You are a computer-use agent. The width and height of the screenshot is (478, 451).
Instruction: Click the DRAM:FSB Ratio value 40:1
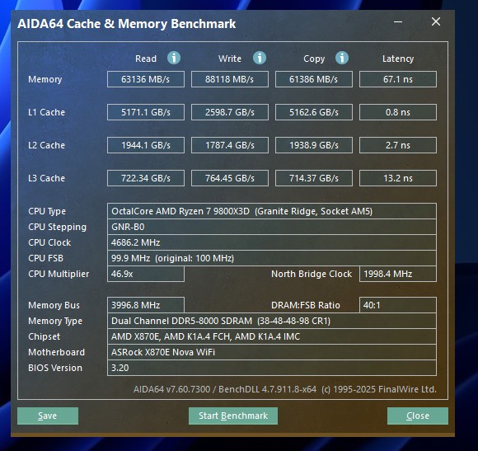(398, 305)
